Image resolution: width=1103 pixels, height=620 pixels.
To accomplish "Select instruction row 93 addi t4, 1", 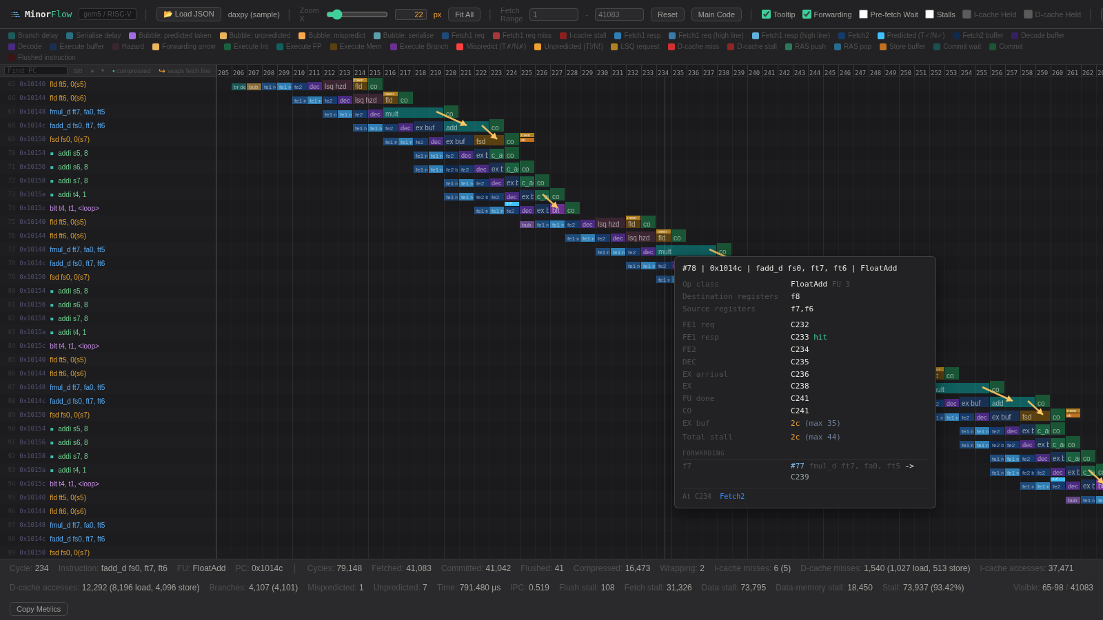I will point(108,470).
